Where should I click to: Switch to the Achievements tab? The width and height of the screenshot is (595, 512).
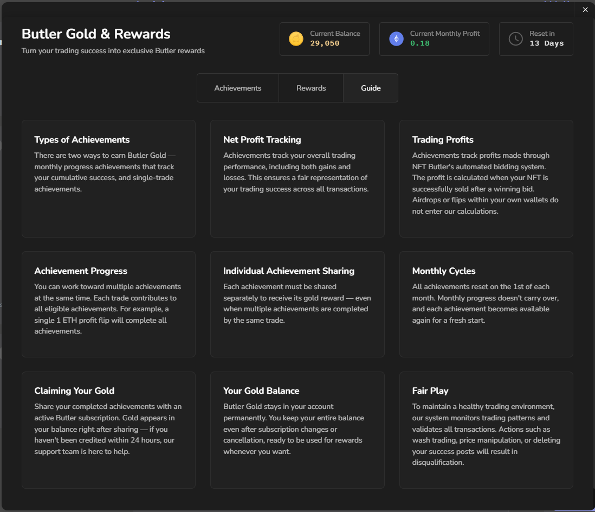pyautogui.click(x=238, y=88)
